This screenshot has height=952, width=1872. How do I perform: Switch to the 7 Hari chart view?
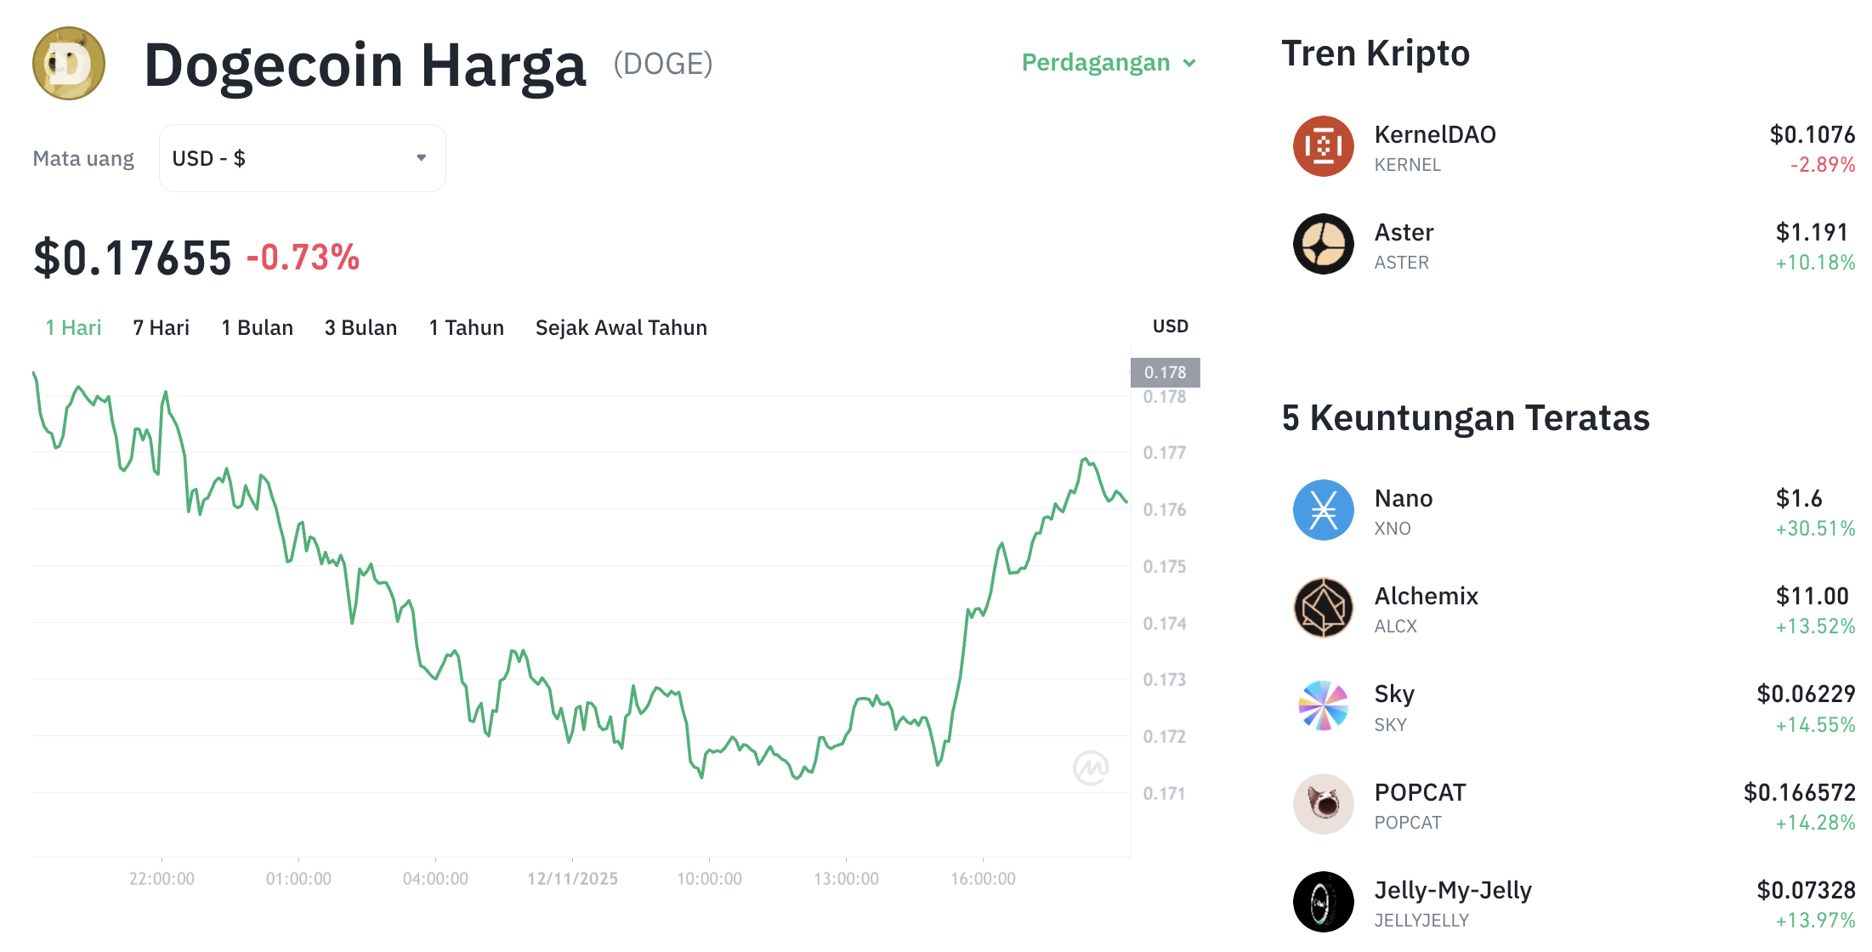[161, 327]
